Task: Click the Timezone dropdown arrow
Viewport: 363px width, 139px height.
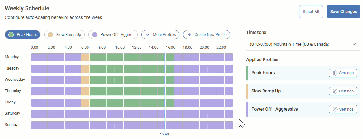Action: coord(354,44)
